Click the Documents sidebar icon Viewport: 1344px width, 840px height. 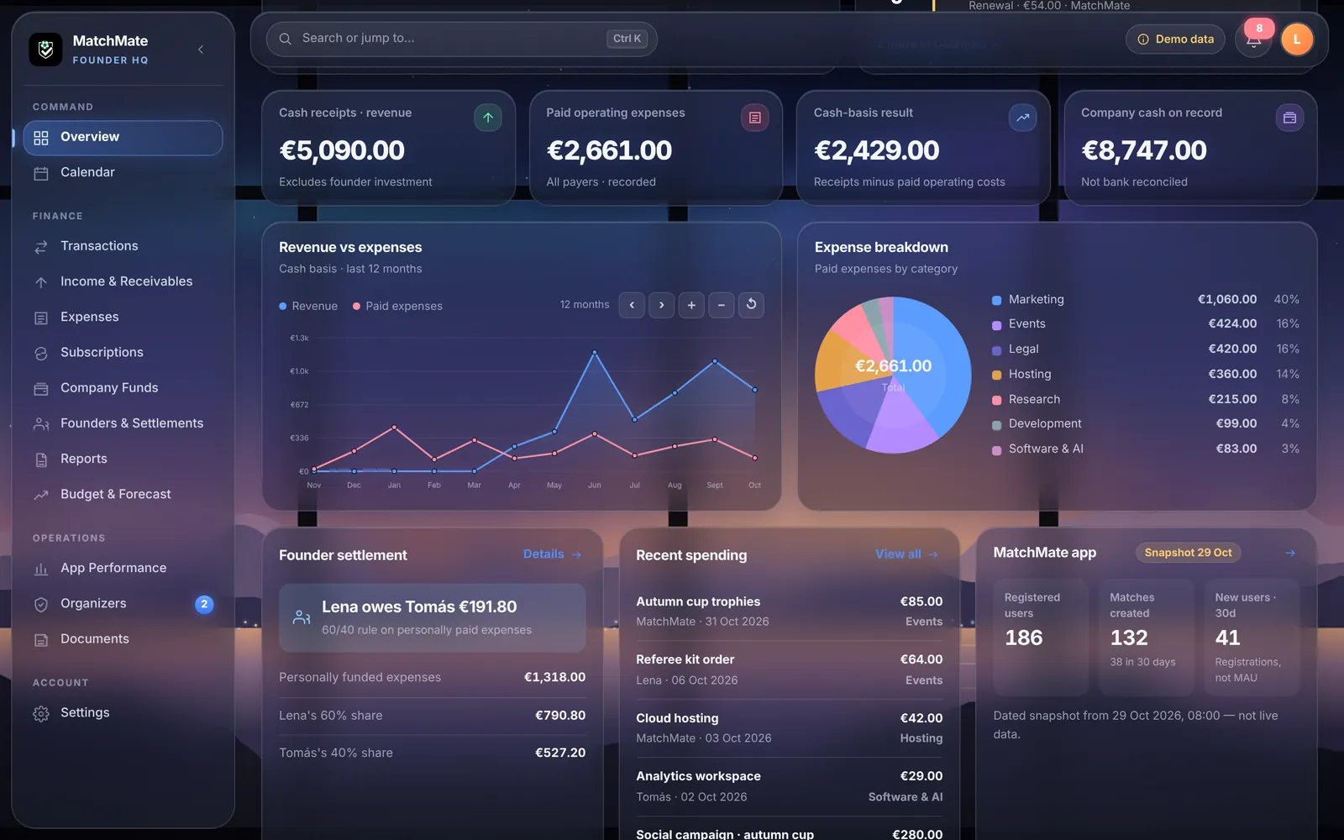[x=41, y=640]
